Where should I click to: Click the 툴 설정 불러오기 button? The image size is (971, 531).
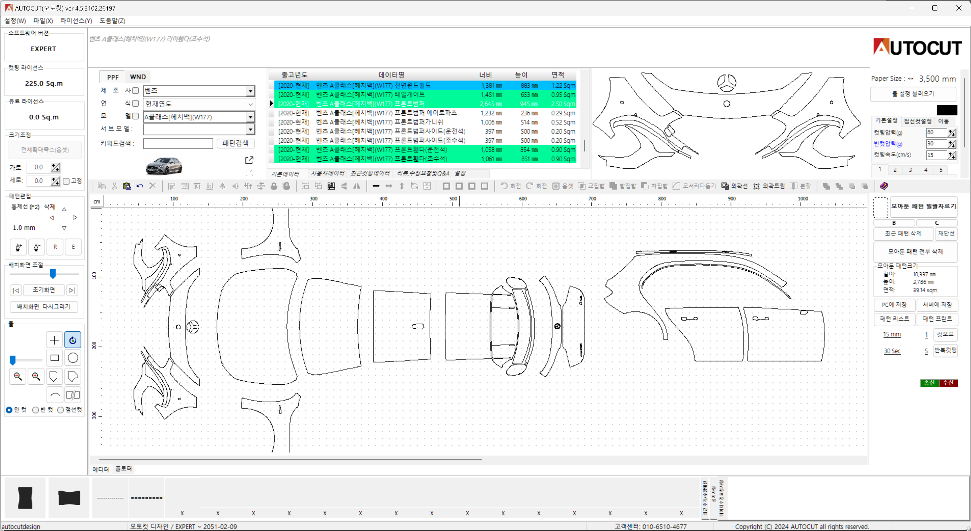pos(913,94)
